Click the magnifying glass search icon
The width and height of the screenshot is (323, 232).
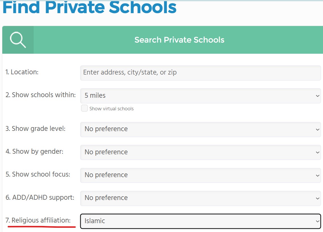(x=18, y=40)
